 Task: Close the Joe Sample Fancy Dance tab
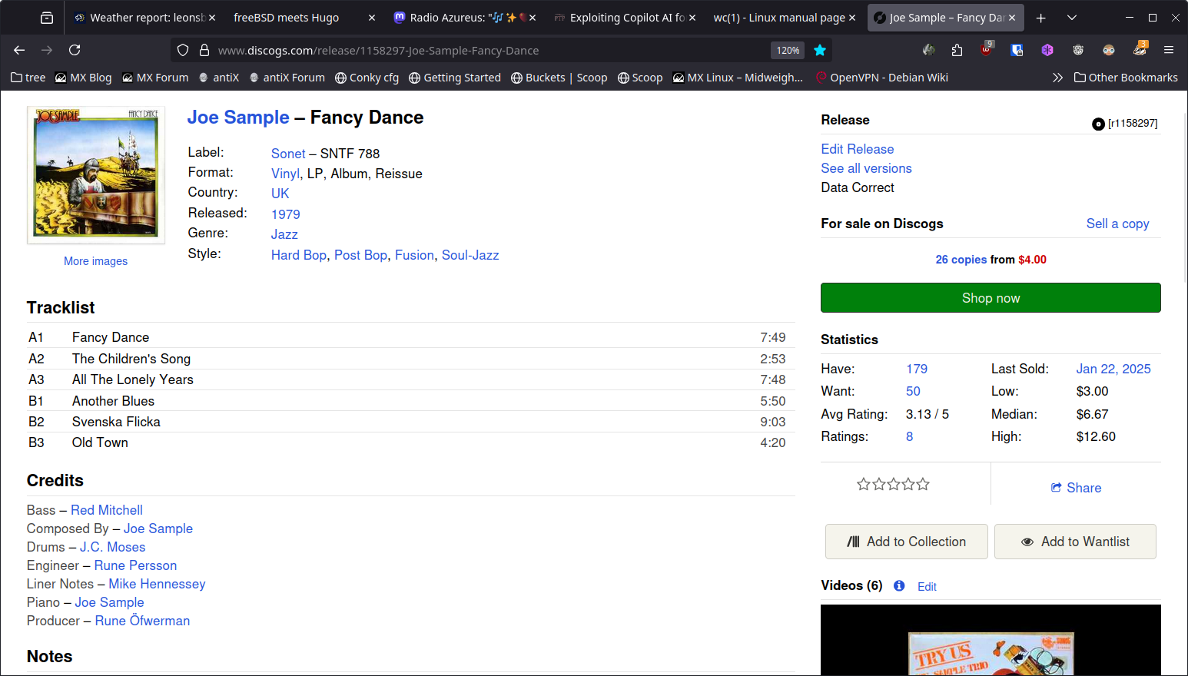pyautogui.click(x=1012, y=18)
